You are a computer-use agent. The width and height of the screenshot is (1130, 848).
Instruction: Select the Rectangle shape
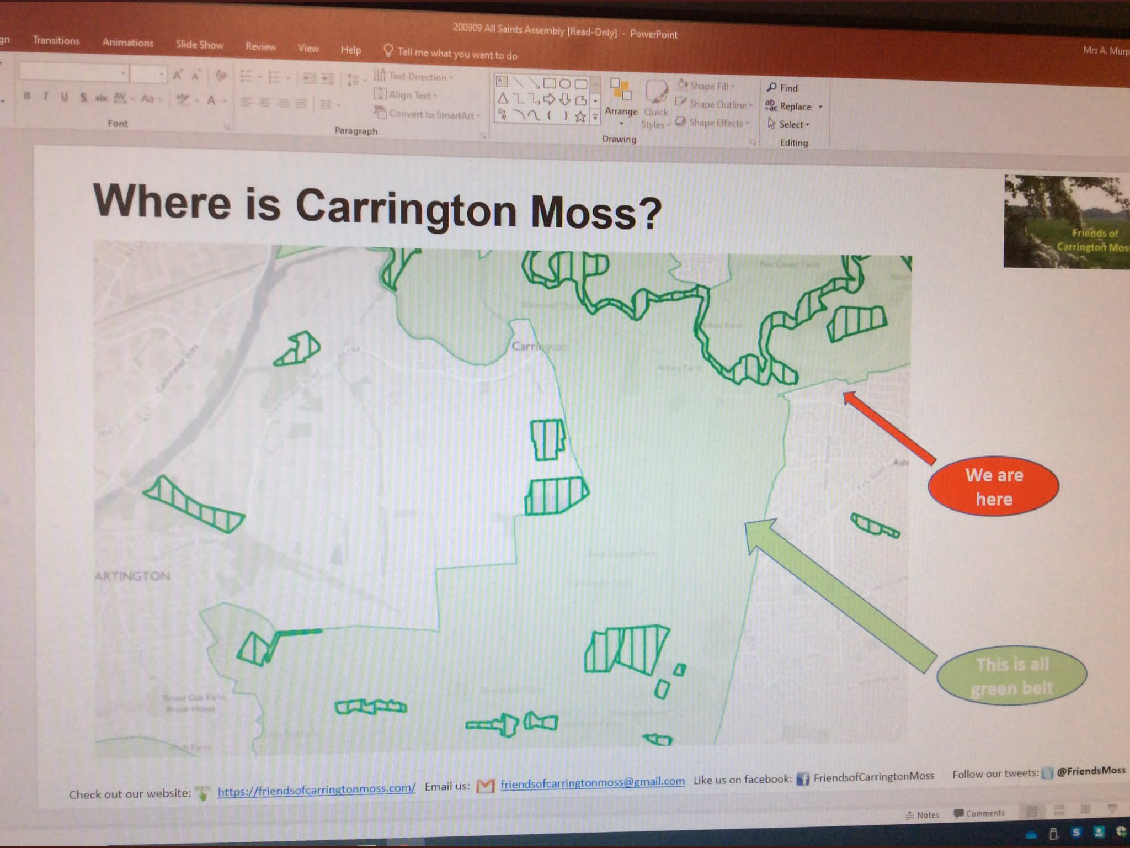550,83
